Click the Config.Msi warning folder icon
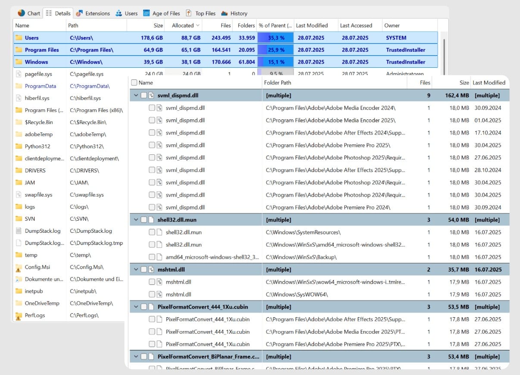Screen dimensions: 520x375 pyautogui.click(x=19, y=267)
